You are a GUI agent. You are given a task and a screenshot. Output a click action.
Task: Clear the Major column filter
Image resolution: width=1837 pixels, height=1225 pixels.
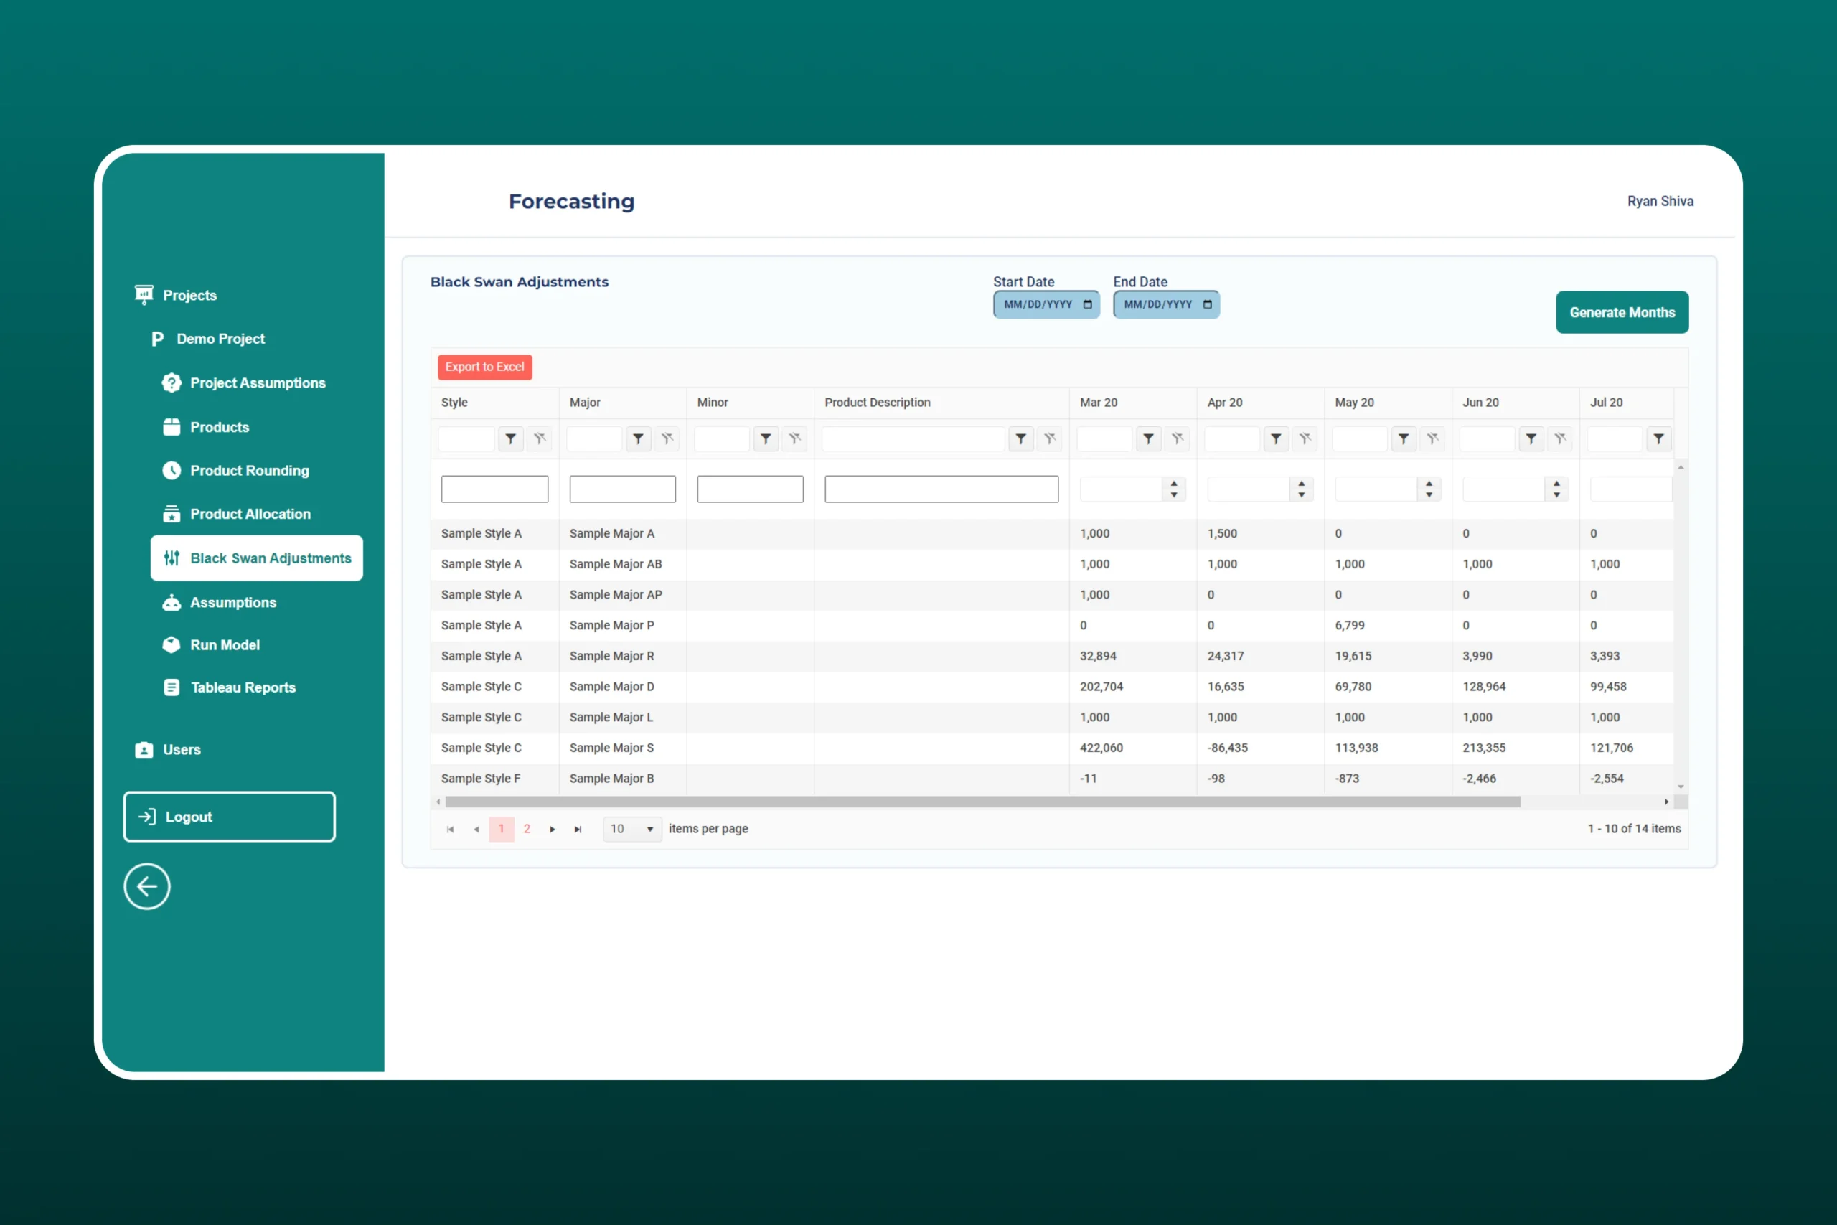667,439
